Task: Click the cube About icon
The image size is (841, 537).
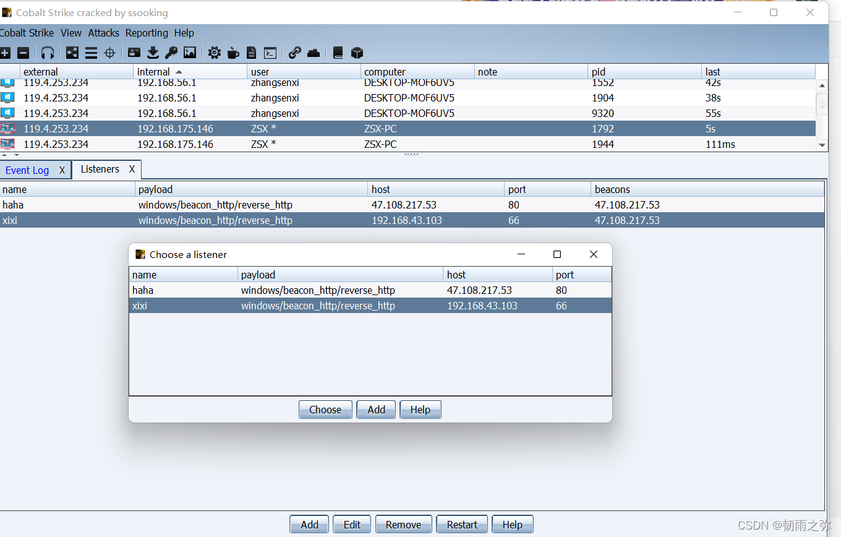Action: click(x=357, y=53)
